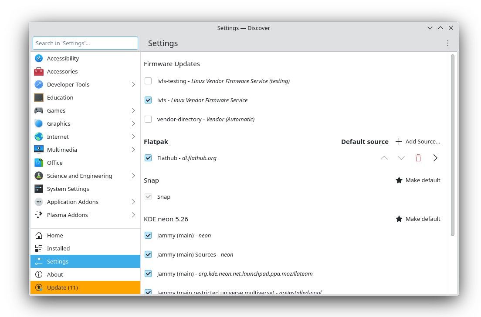Image resolution: width=481 pixels, height=317 pixels.
Task: Click the Home house icon
Action: 39,235
